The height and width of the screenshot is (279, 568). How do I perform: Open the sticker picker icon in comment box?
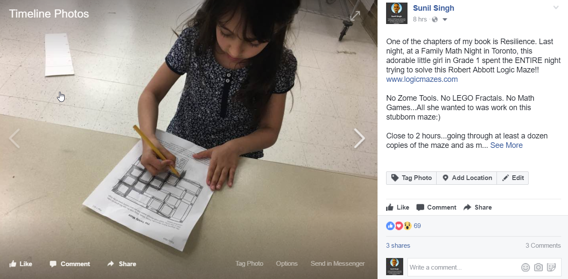point(551,267)
